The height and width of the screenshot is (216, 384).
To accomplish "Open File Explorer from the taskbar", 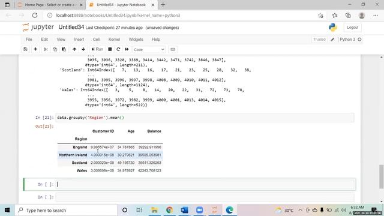I will 154,210.
